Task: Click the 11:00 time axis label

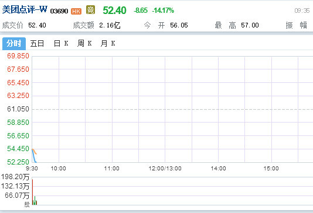Action: tap(111, 169)
